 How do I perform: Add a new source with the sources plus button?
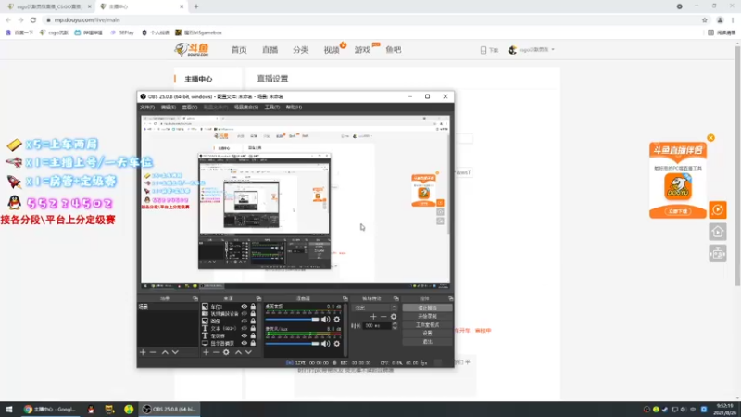[206, 352]
